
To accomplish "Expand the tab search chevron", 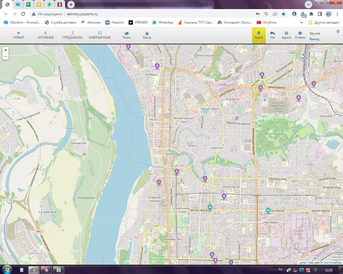I will (x=308, y=4).
